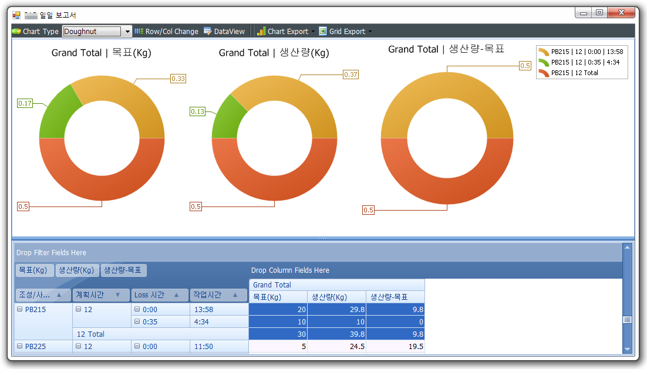Click the 계획시간 row field header
Screen dimensions: 647x369
[x=102, y=294]
